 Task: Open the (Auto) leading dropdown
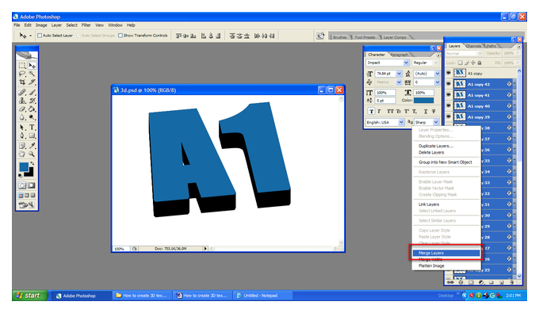(438, 74)
